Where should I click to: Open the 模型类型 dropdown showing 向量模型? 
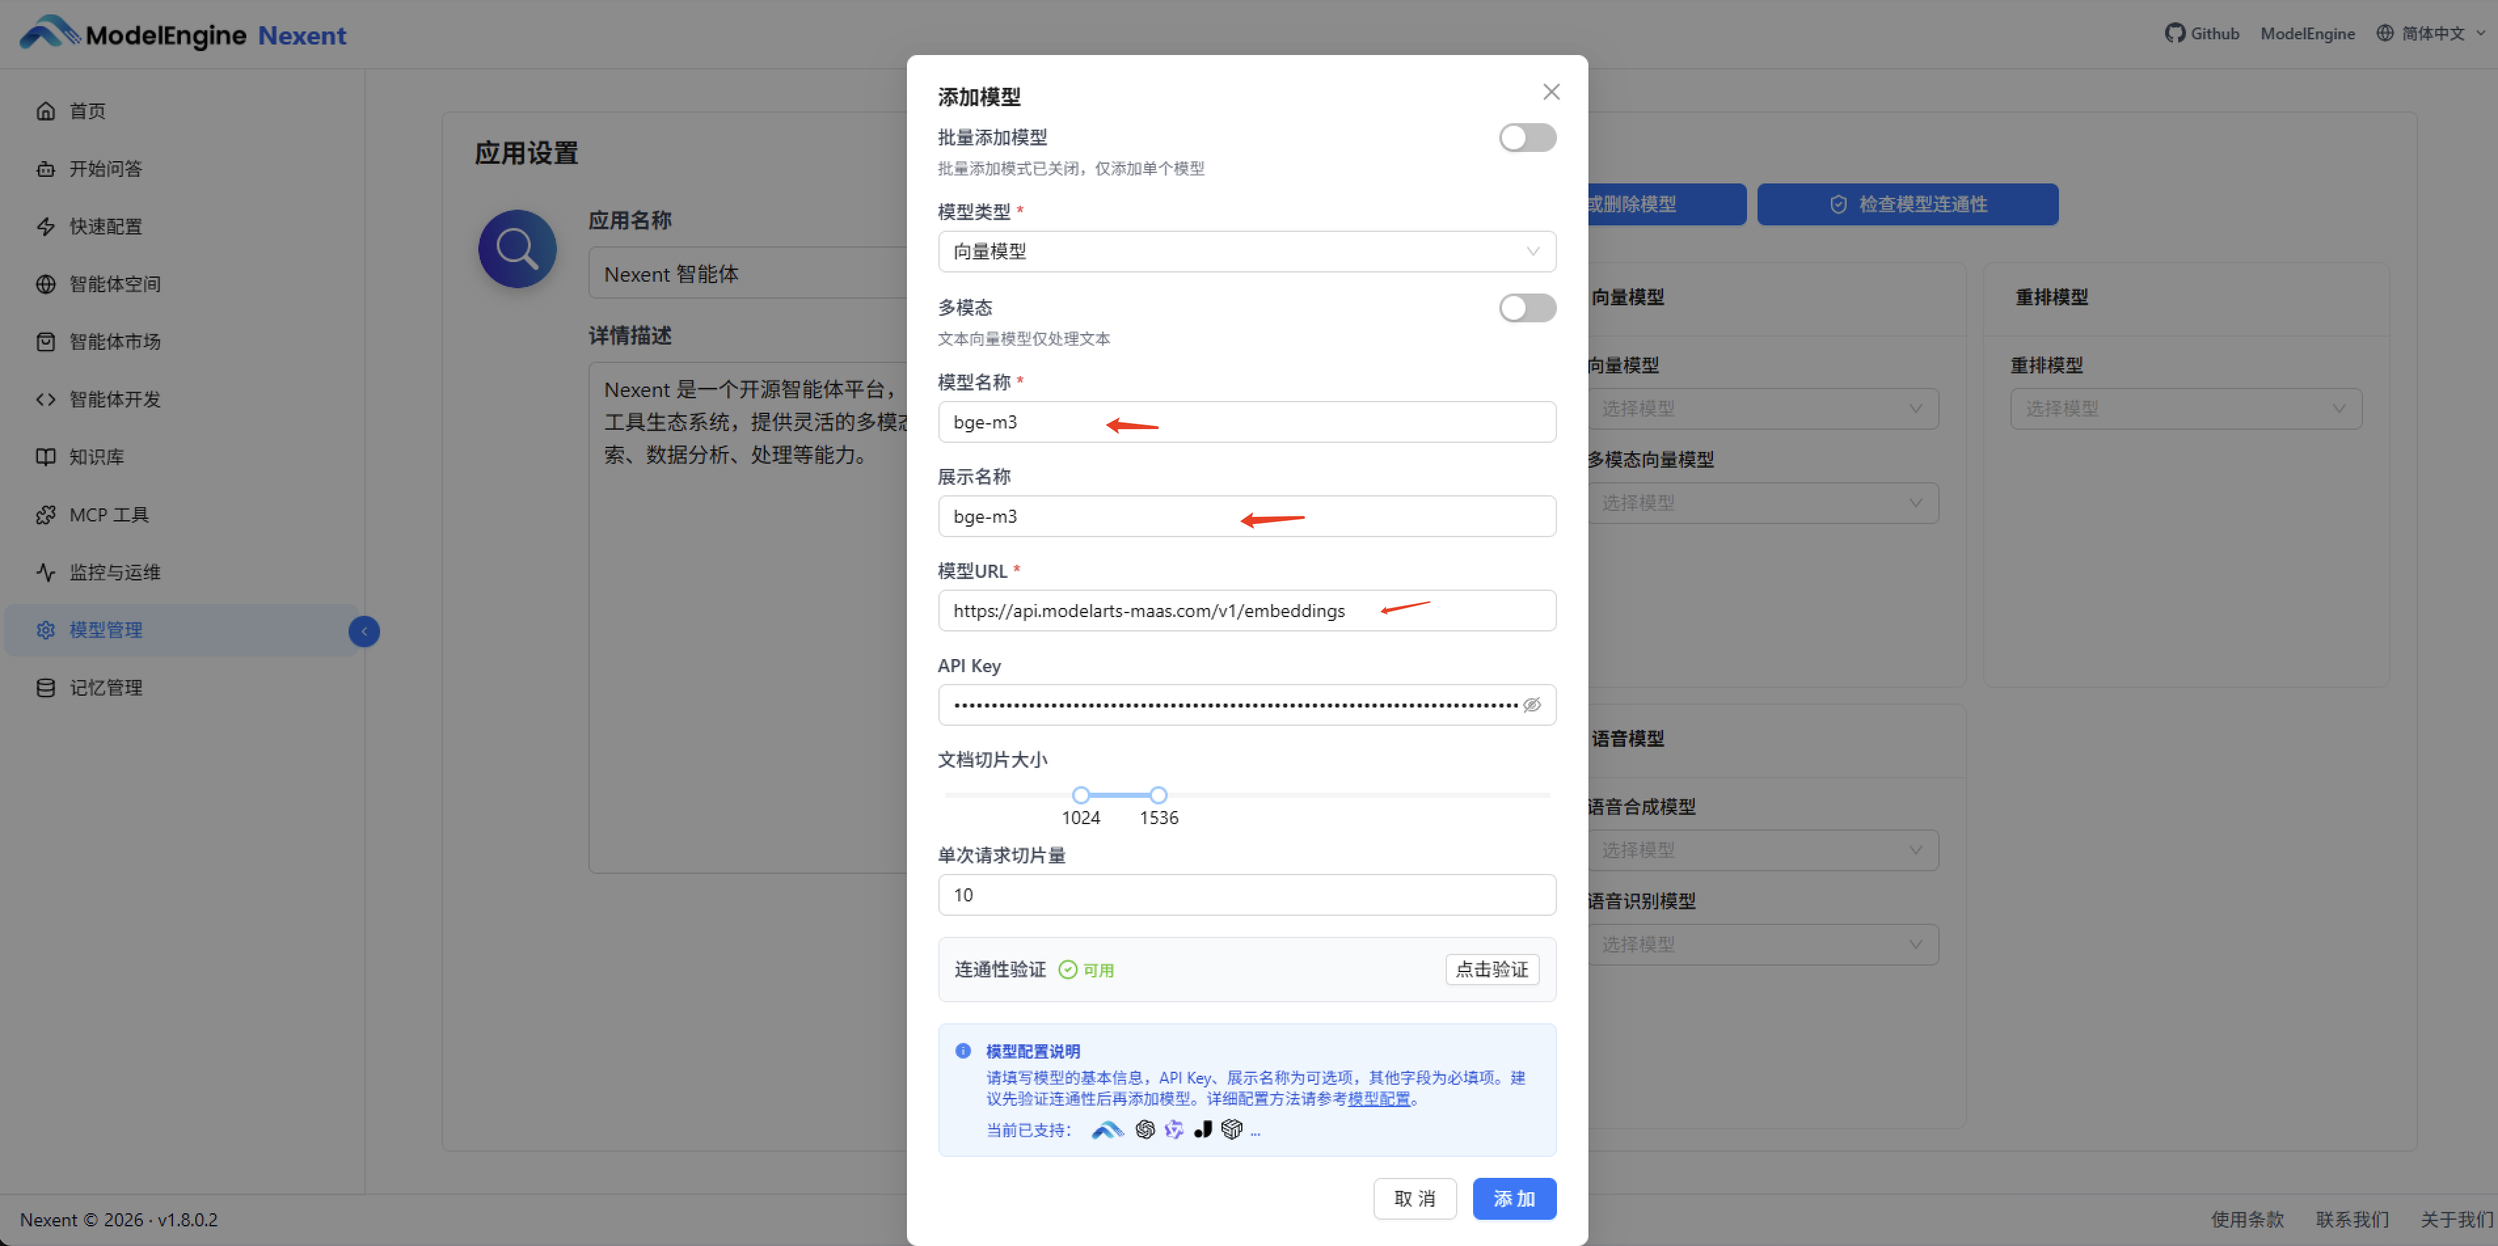coord(1246,251)
